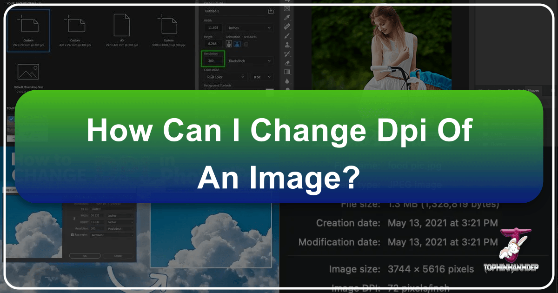Choose portrait orientation
Screen dimensions: 558x293
(228, 44)
